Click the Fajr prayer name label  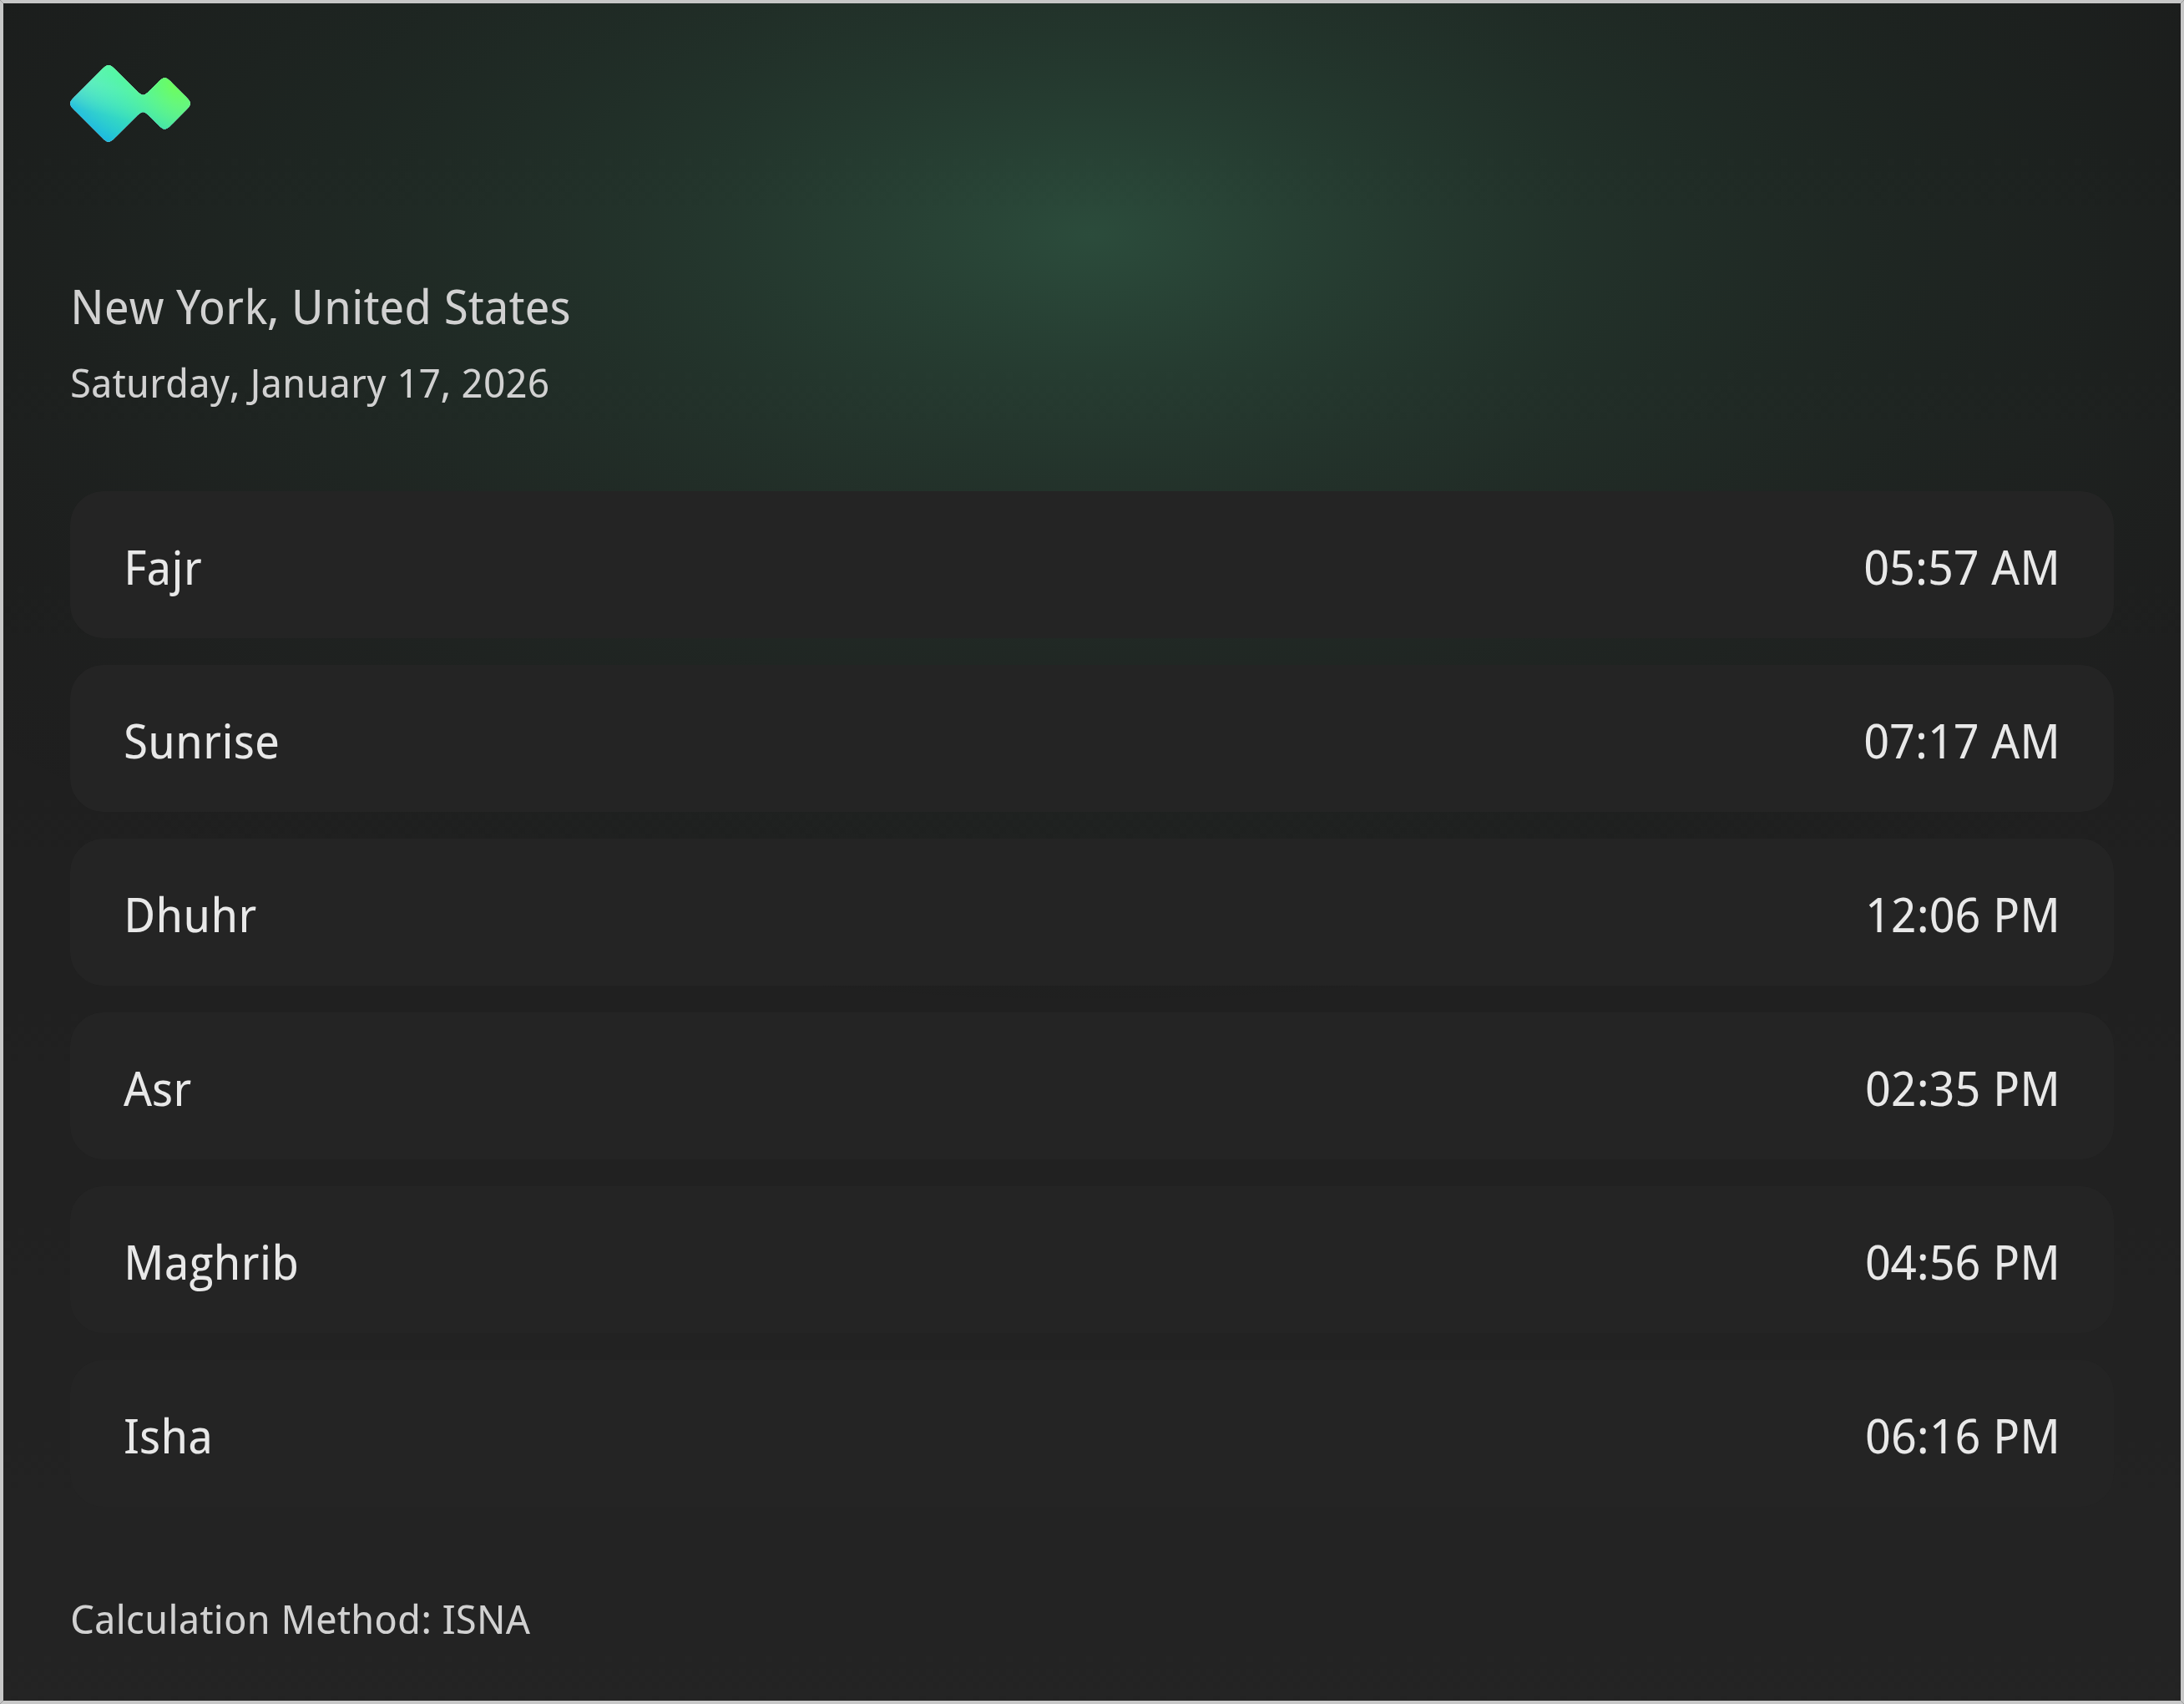[x=163, y=566]
